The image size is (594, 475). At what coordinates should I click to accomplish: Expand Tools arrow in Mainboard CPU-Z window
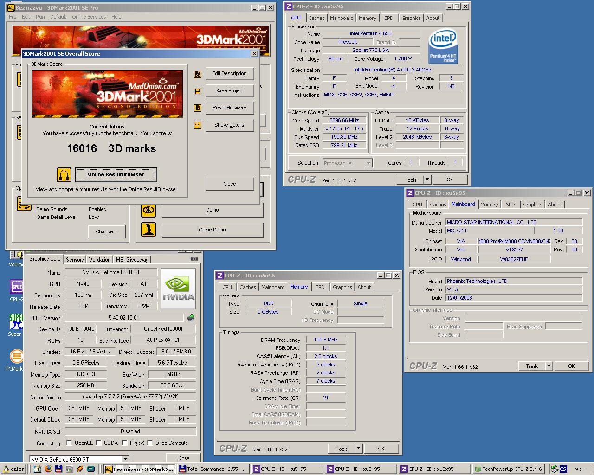coord(549,366)
